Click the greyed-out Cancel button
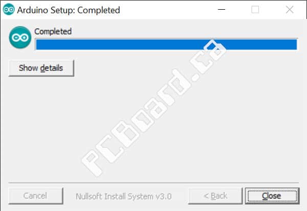Image resolution: width=307 pixels, height=211 pixels. click(x=36, y=196)
